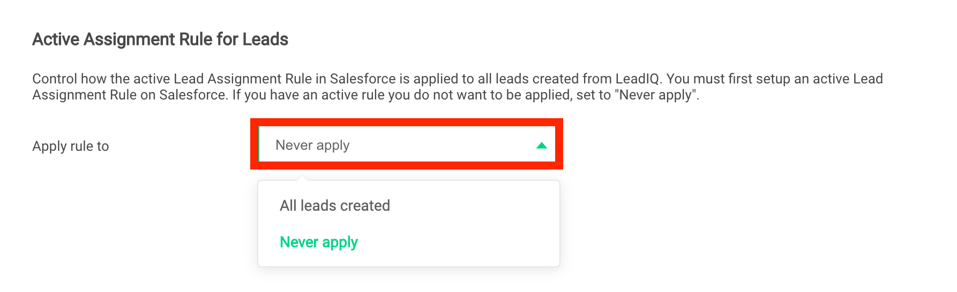957x292 pixels.
Task: Choose "Never apply" in the dropdown list
Action: tap(319, 242)
